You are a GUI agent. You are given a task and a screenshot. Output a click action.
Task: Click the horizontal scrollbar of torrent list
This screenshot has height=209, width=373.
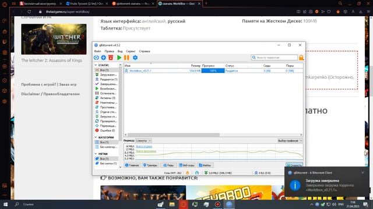point(173,135)
